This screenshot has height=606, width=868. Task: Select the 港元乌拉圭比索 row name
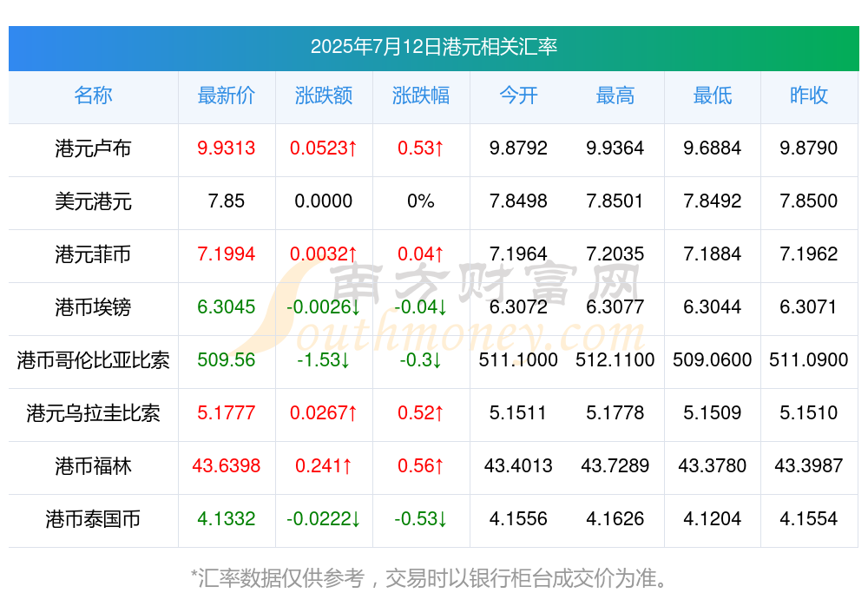point(93,413)
